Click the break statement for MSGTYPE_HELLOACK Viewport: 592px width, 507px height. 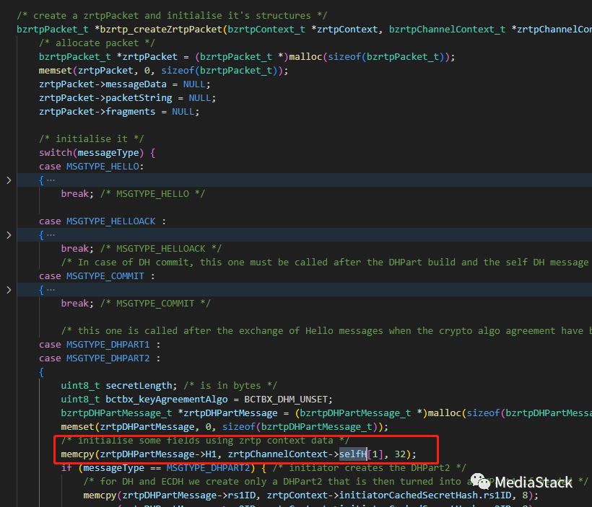[76, 248]
